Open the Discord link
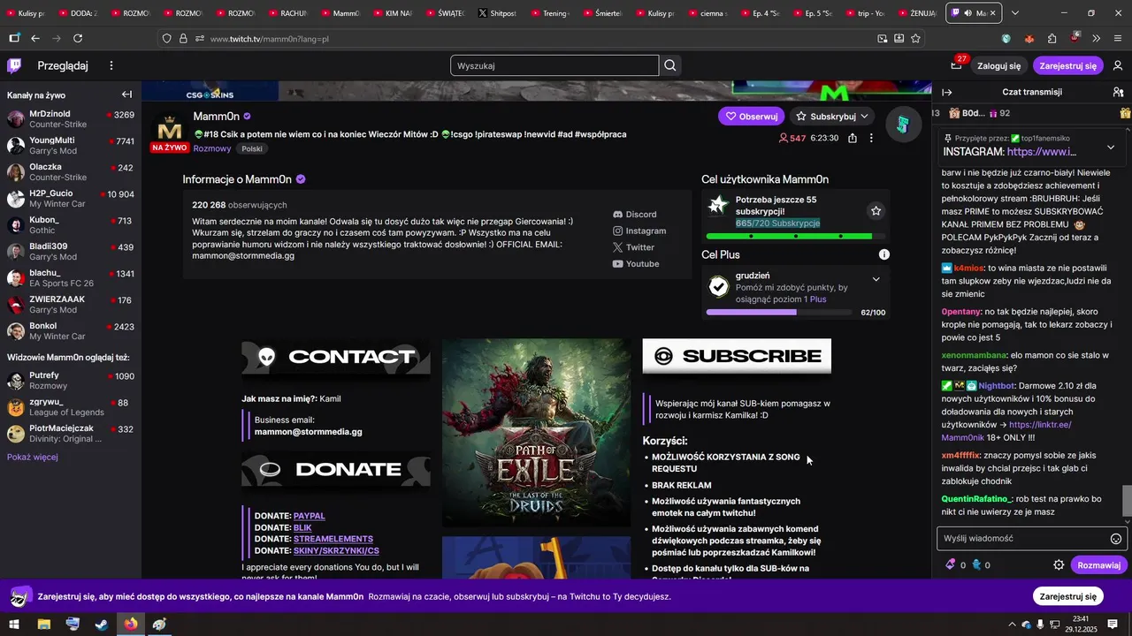 tap(635, 215)
